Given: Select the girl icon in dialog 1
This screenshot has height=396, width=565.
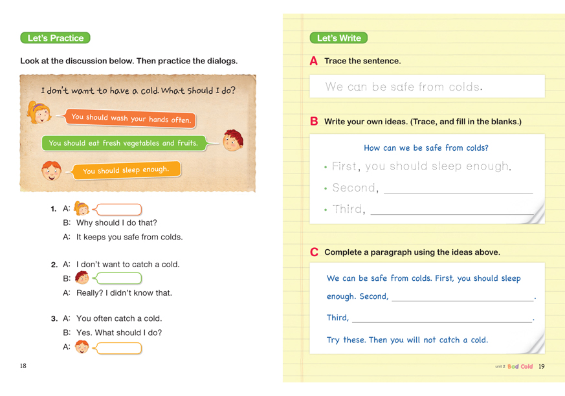Looking at the screenshot, I should [x=82, y=208].
